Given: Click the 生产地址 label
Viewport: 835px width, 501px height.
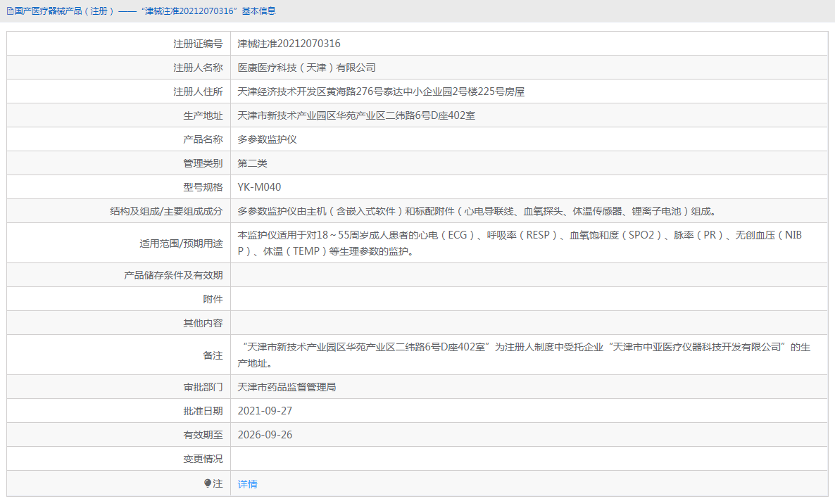Looking at the screenshot, I should 203,115.
